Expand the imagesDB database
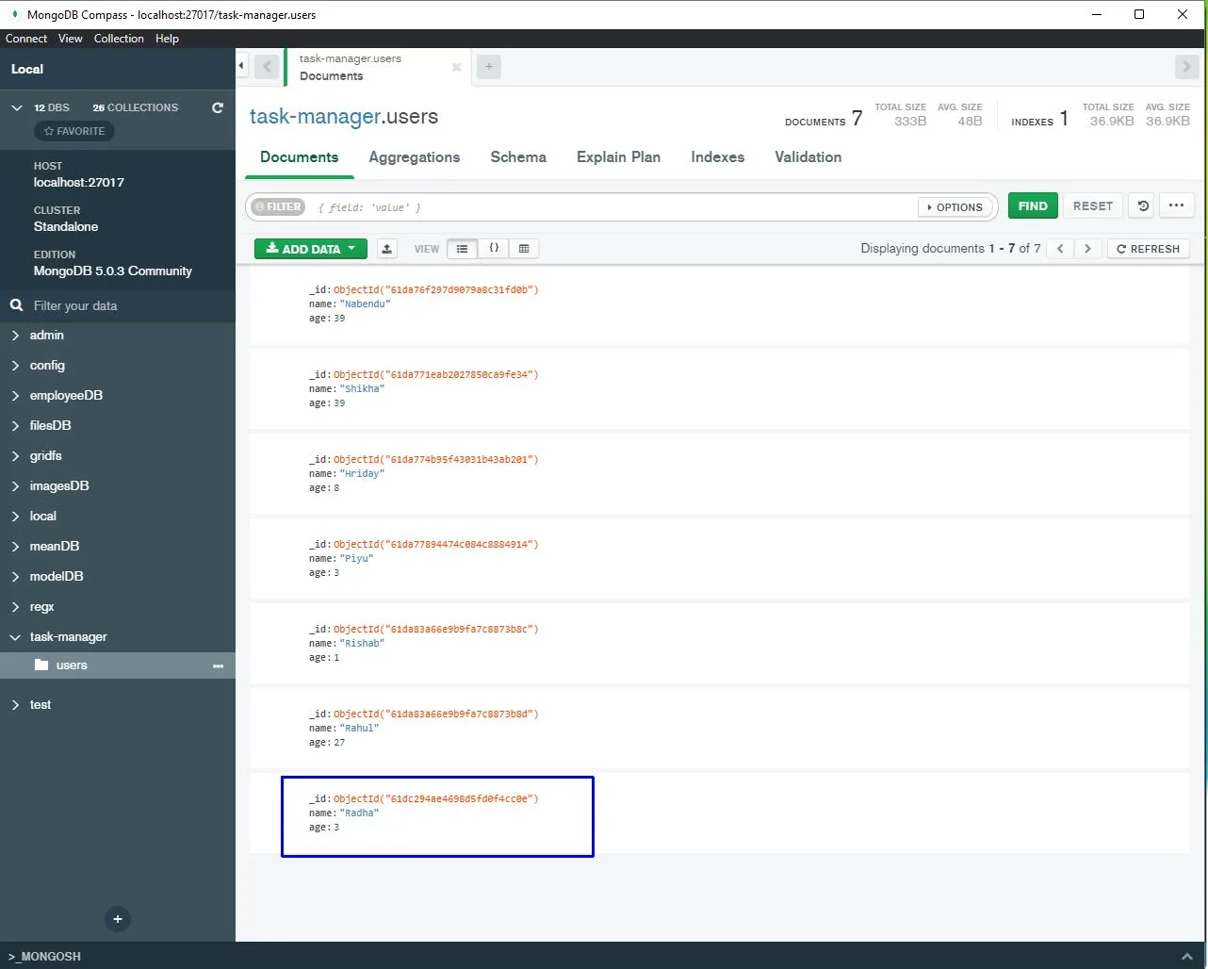The height and width of the screenshot is (969, 1208). click(x=15, y=486)
